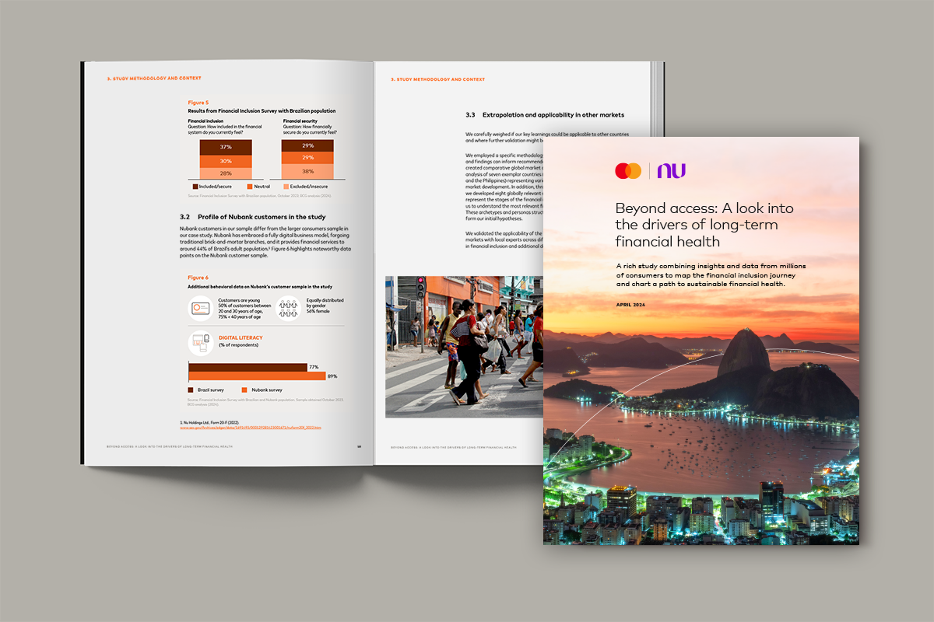
Task: Click the digital literacy devices icon
Action: (200, 342)
